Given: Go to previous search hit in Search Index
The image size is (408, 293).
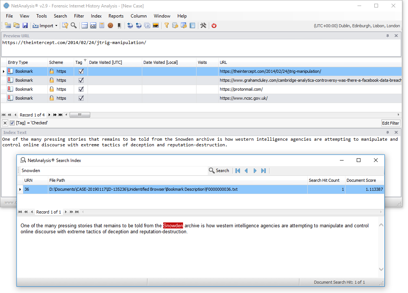Looking at the screenshot, I should click(x=246, y=171).
